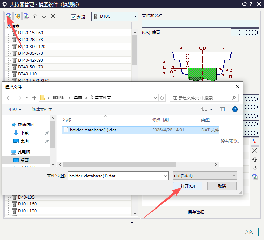Click 此电脑 in the address breadcrumb
This screenshot has width=264, height=240.
[59, 98]
